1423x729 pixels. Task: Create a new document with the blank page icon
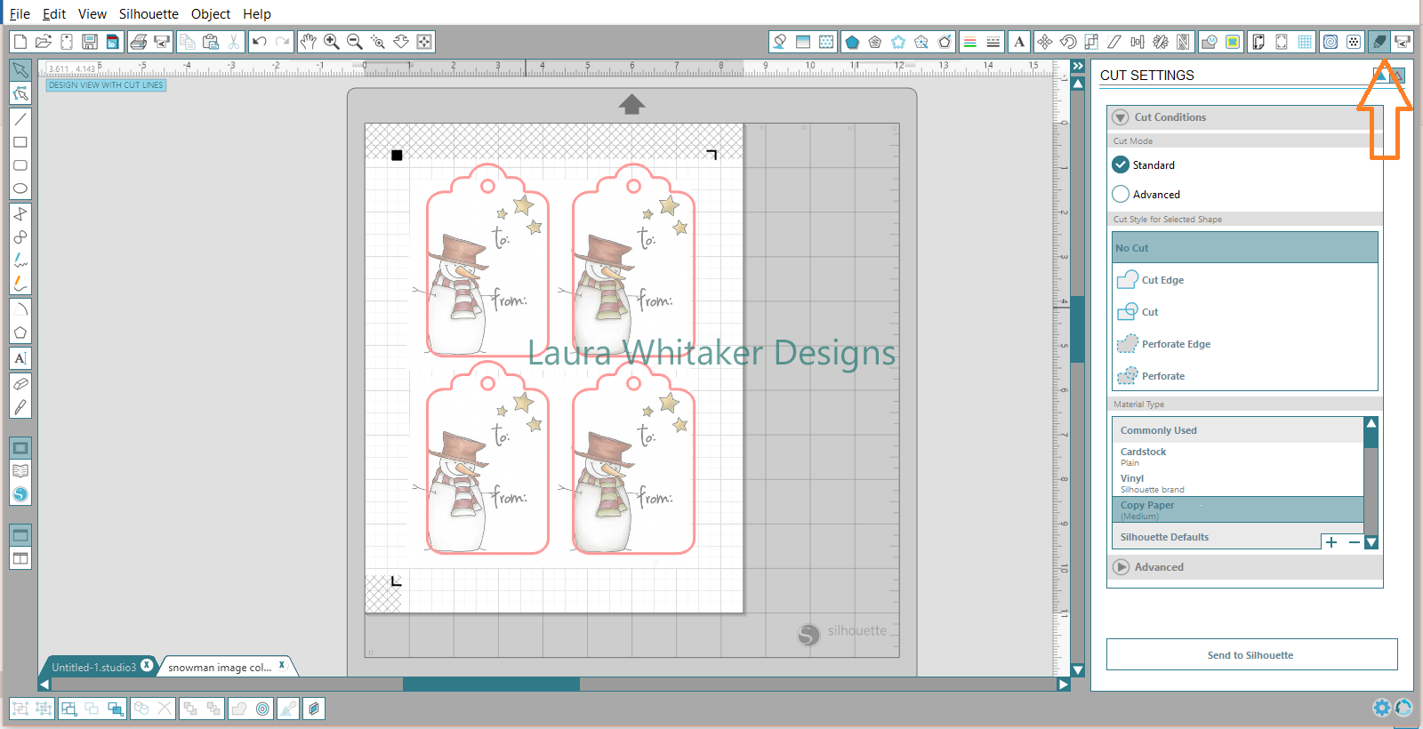tap(20, 42)
